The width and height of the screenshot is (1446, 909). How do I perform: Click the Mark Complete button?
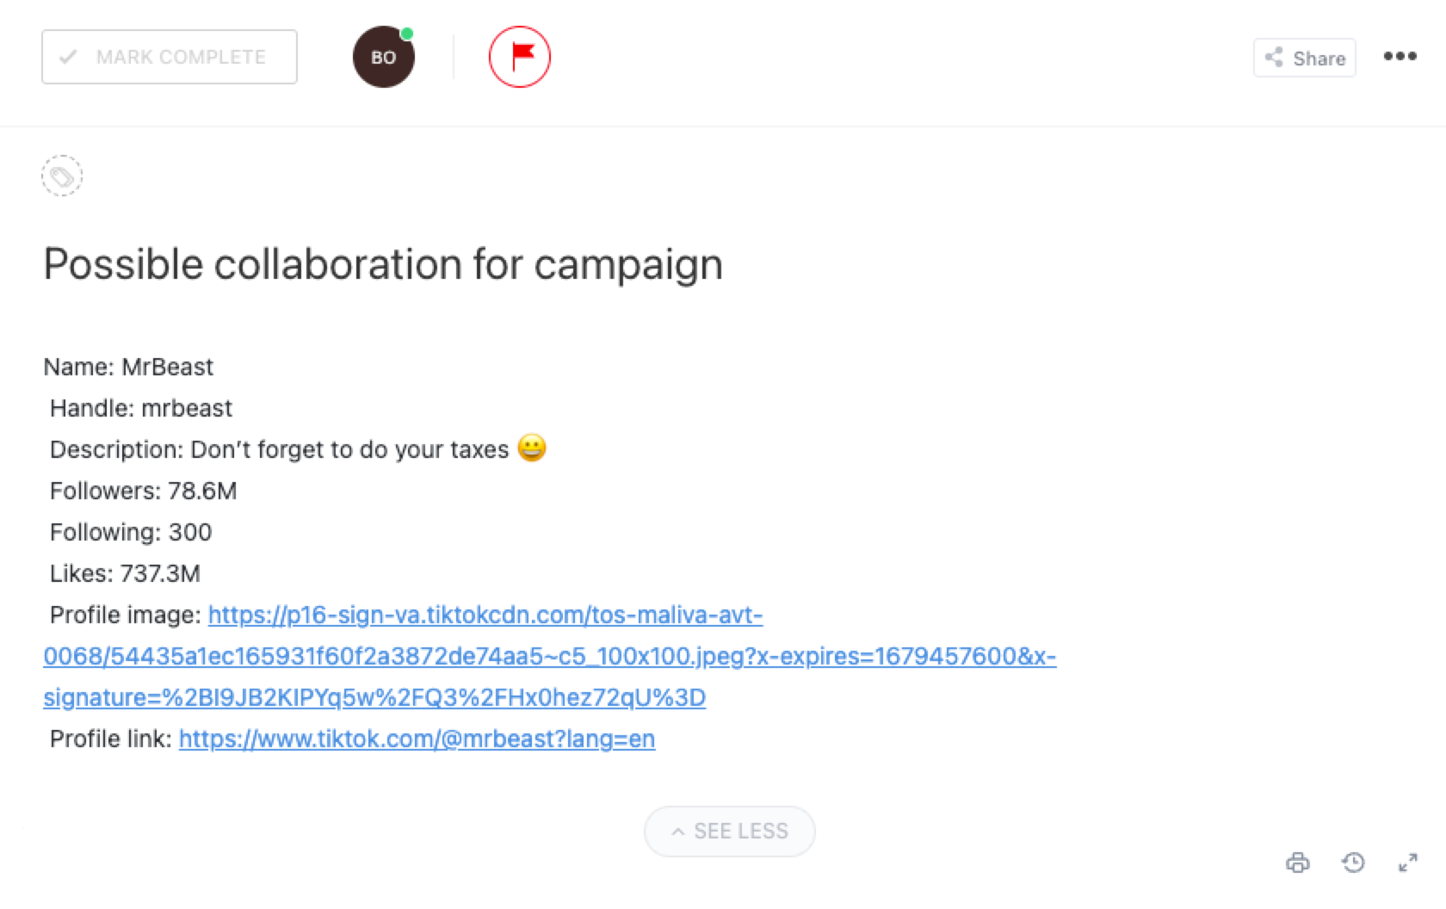[x=170, y=57]
